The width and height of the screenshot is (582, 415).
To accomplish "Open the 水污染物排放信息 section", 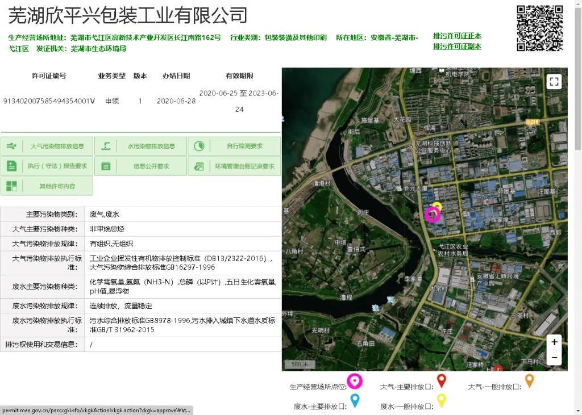I will [x=141, y=146].
